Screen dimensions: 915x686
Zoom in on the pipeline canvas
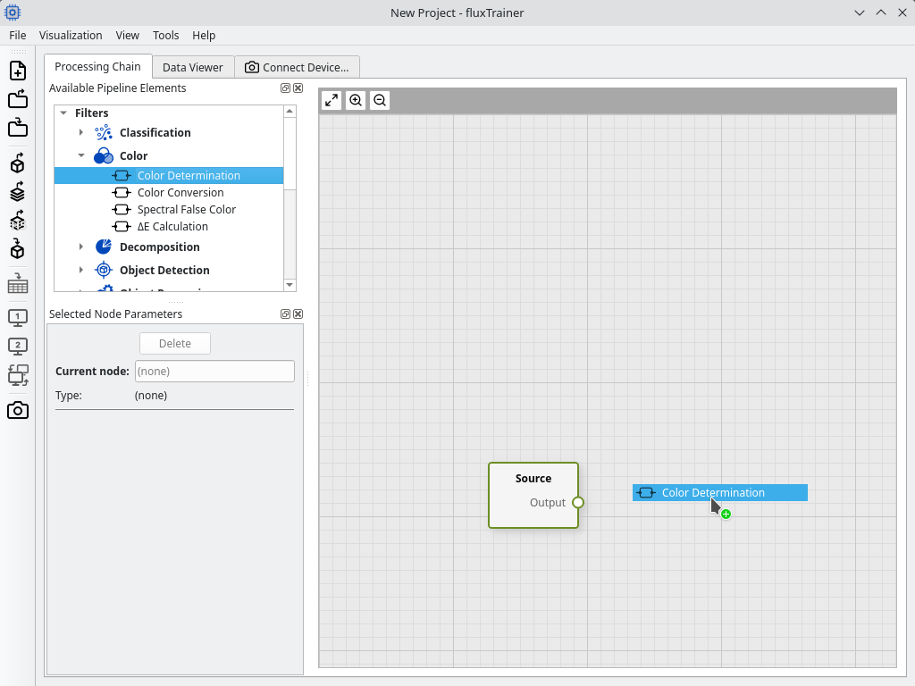(356, 100)
